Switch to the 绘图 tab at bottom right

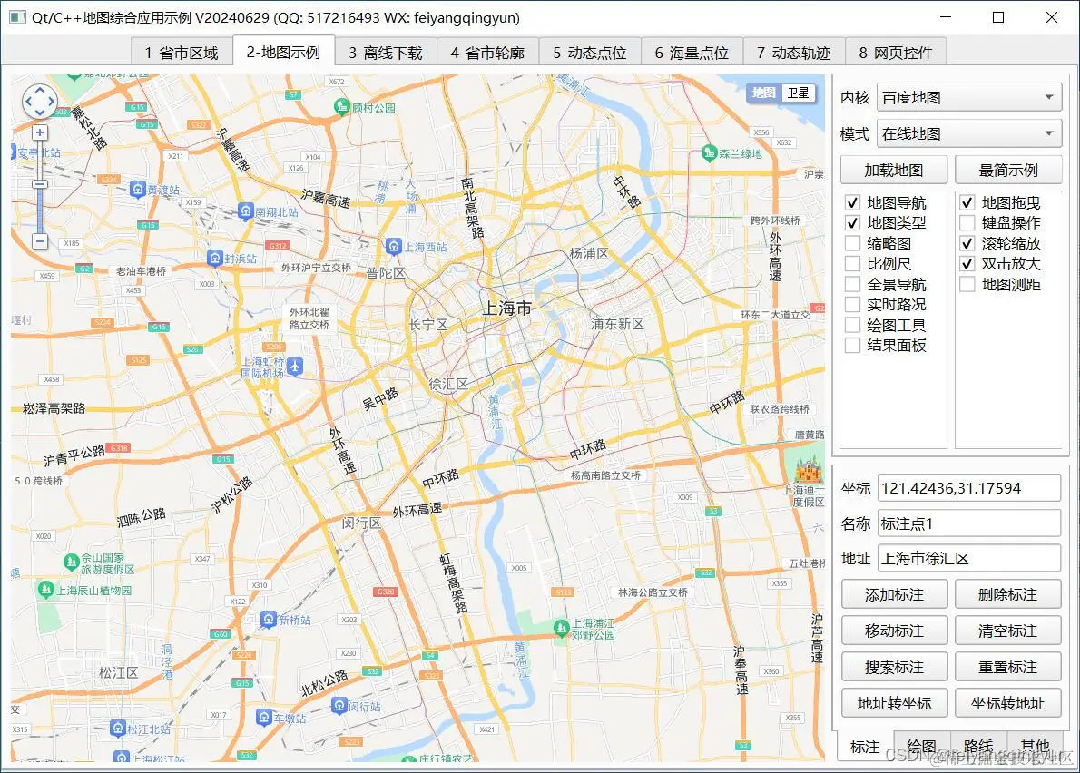[920, 746]
